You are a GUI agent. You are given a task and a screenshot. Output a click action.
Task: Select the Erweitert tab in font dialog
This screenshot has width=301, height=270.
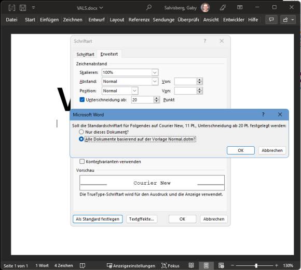click(x=109, y=54)
